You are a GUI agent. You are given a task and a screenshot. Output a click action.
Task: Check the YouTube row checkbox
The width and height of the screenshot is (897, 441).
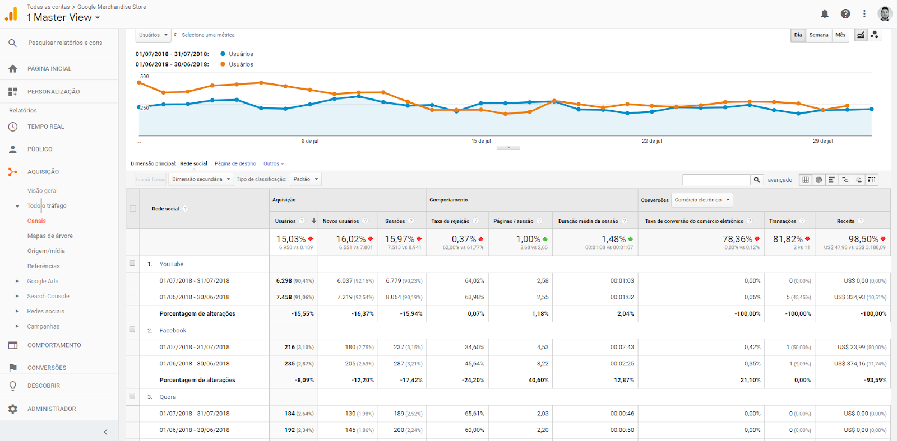[x=132, y=263]
